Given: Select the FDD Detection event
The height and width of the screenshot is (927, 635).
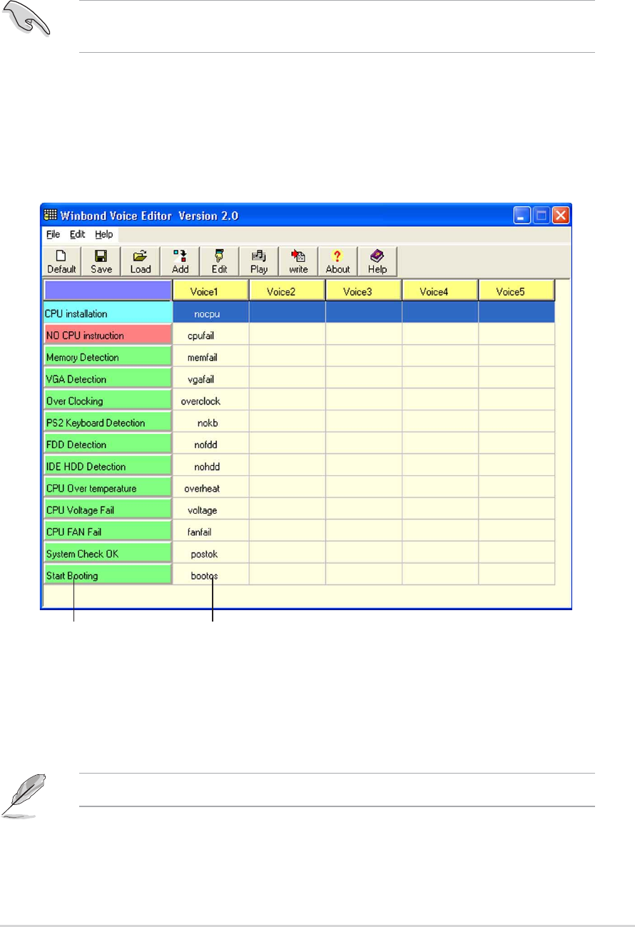Looking at the screenshot, I should point(108,445).
